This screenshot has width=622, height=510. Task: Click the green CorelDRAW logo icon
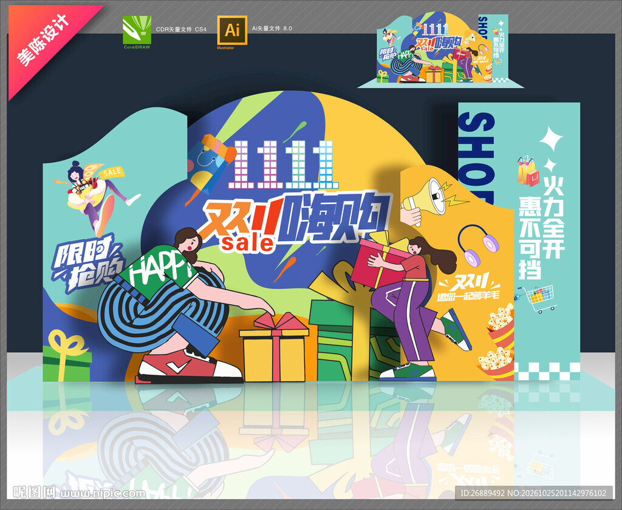pyautogui.click(x=137, y=30)
